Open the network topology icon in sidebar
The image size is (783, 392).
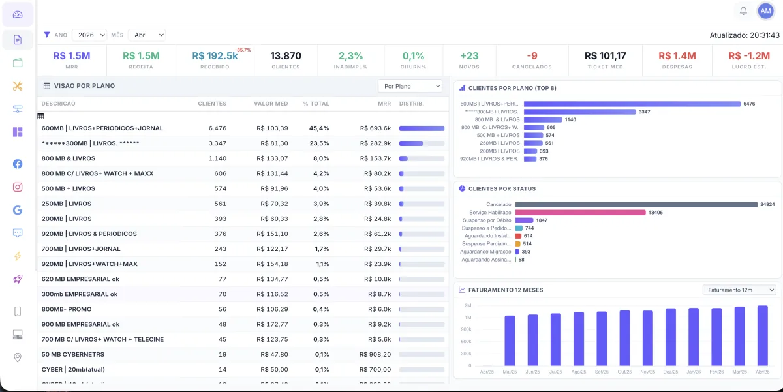click(x=18, y=109)
